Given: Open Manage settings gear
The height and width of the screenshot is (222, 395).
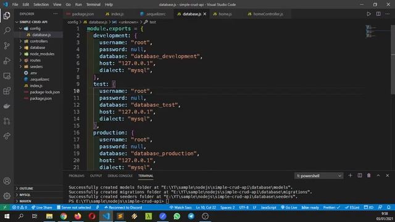Looking at the screenshot, I should [x=7, y=196].
